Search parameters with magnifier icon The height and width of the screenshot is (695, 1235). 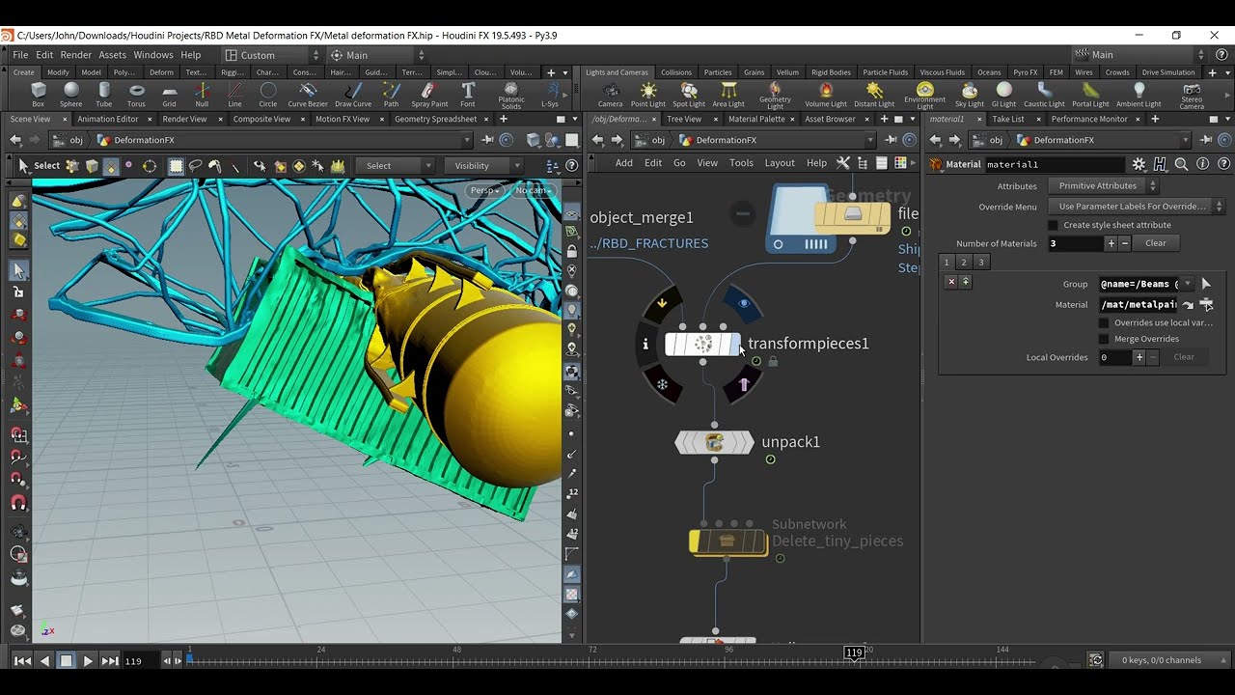click(1181, 164)
